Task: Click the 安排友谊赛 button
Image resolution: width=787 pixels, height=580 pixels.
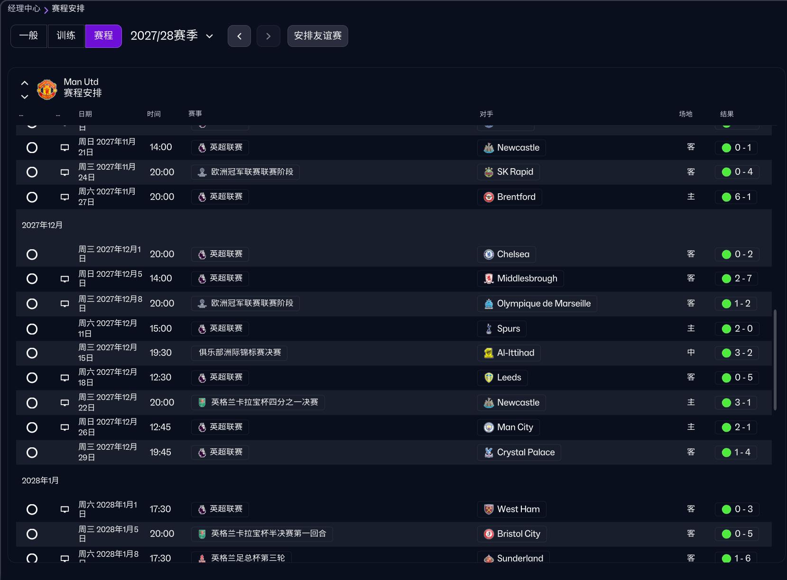Action: point(318,36)
